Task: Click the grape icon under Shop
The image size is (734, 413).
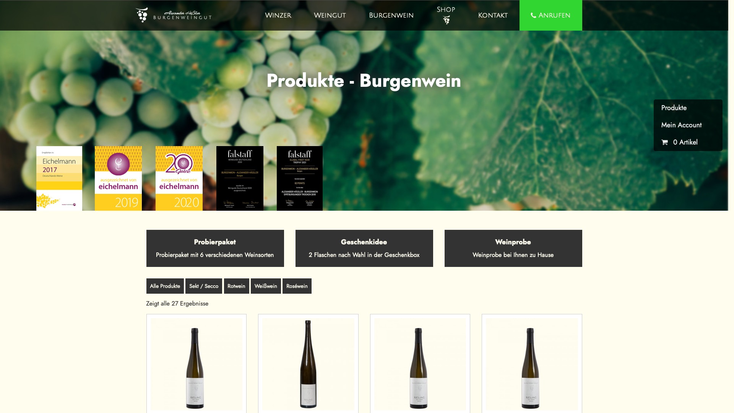Action: click(x=446, y=20)
